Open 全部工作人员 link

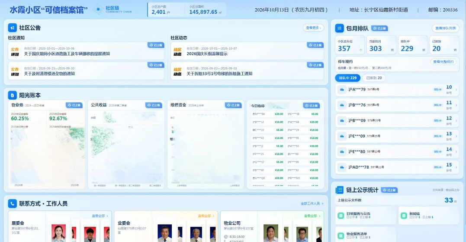(x=312, y=204)
